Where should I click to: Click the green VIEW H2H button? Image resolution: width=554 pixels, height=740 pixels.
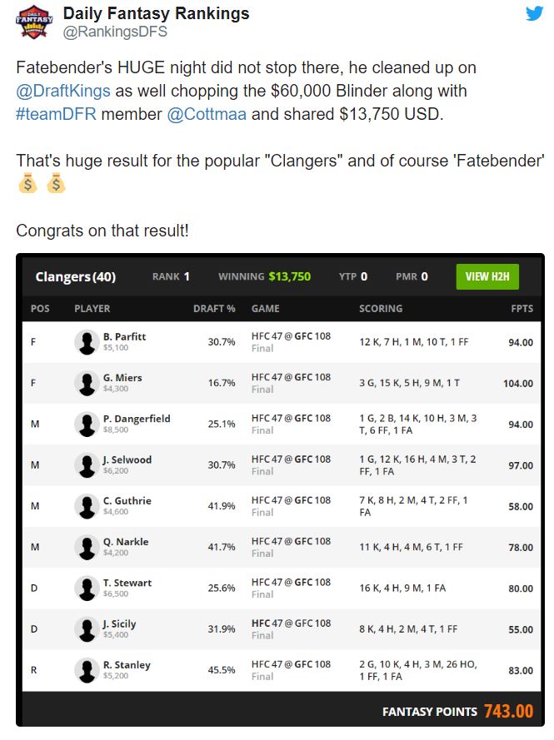[x=487, y=276]
